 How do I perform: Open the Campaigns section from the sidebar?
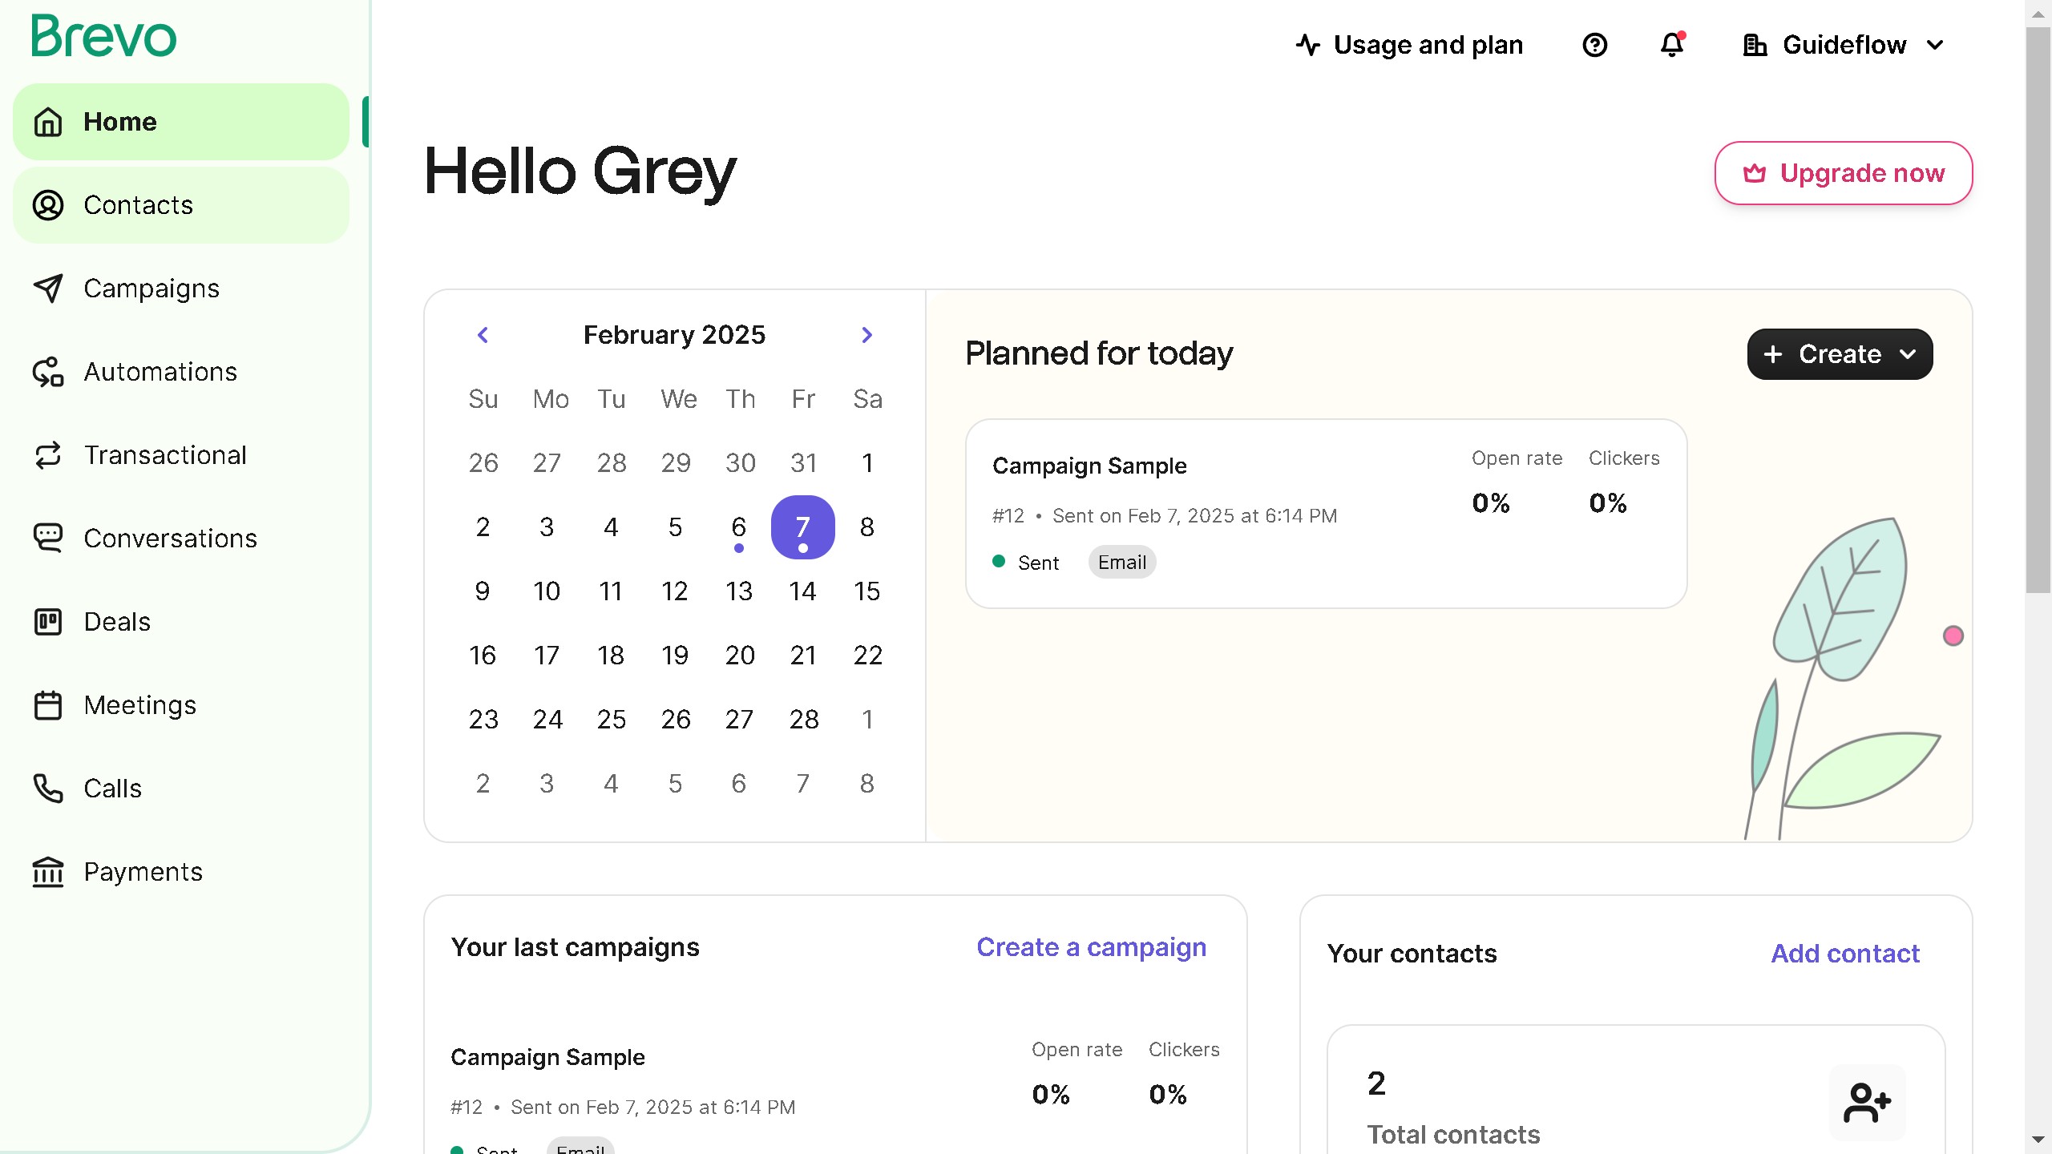click(151, 288)
